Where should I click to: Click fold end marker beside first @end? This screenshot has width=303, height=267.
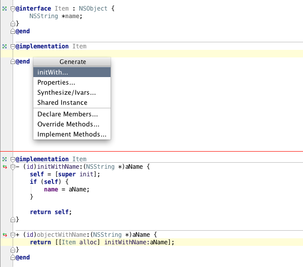click(x=13, y=31)
